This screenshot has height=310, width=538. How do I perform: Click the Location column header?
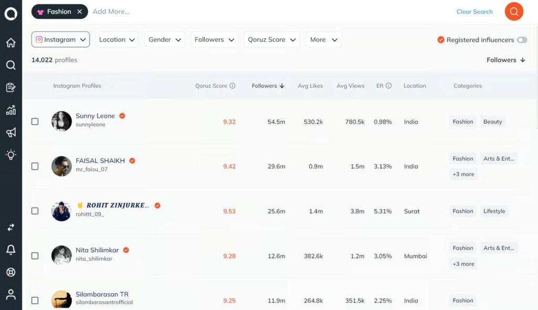(x=415, y=86)
